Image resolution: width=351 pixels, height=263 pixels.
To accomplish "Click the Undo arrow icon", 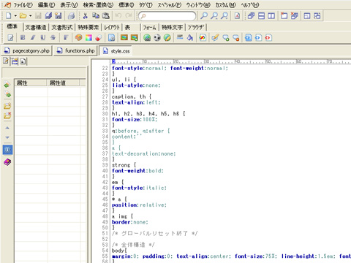I will 118,16.
